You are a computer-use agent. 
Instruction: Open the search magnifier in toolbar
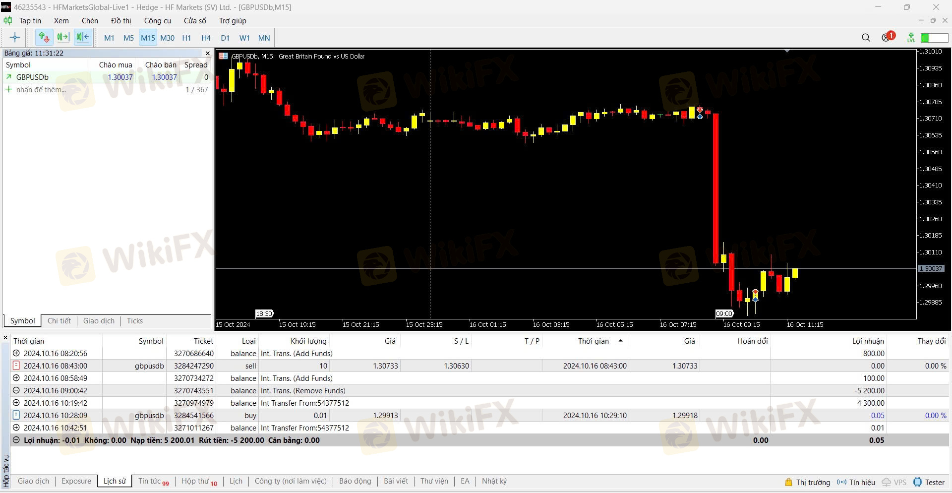(866, 38)
